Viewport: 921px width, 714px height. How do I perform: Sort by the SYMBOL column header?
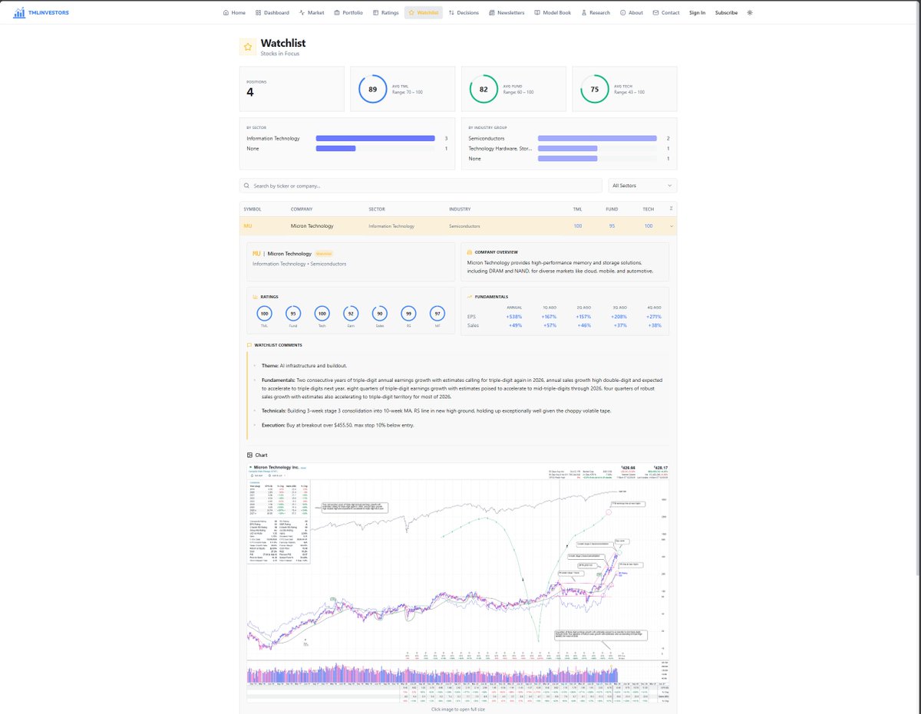coord(253,209)
